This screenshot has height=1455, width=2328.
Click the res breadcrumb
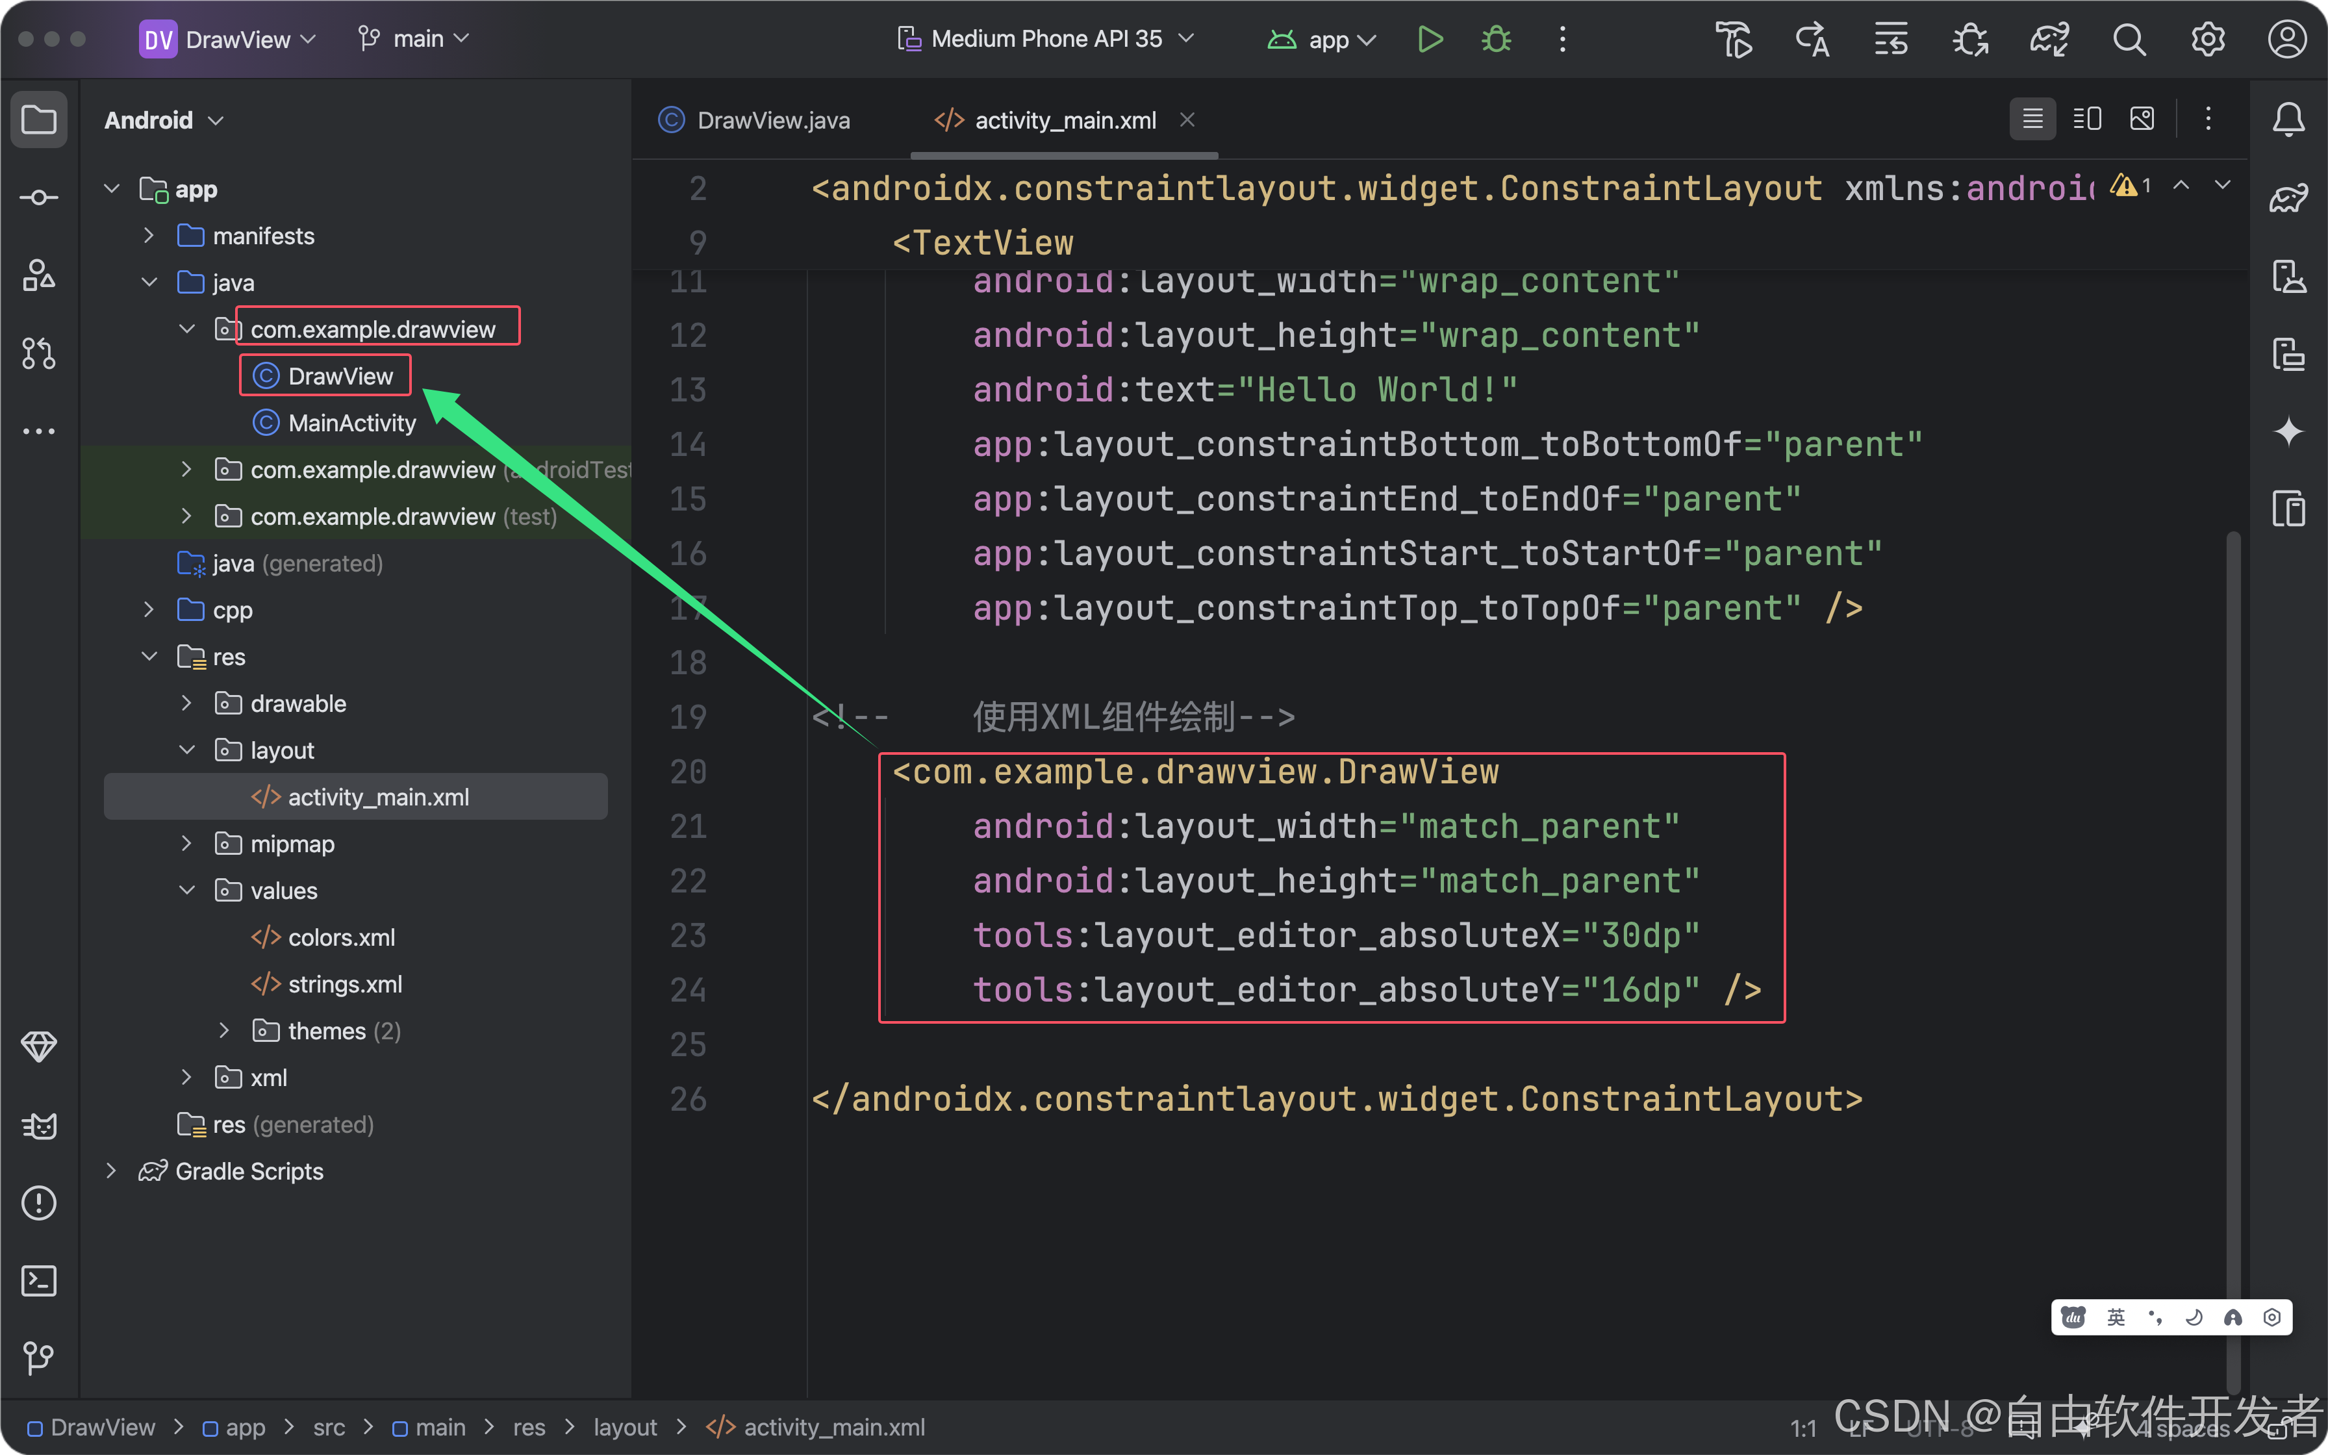[x=529, y=1427]
